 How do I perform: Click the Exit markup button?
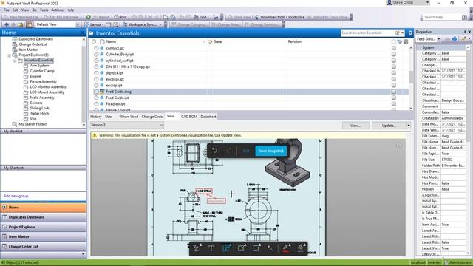click(x=246, y=151)
